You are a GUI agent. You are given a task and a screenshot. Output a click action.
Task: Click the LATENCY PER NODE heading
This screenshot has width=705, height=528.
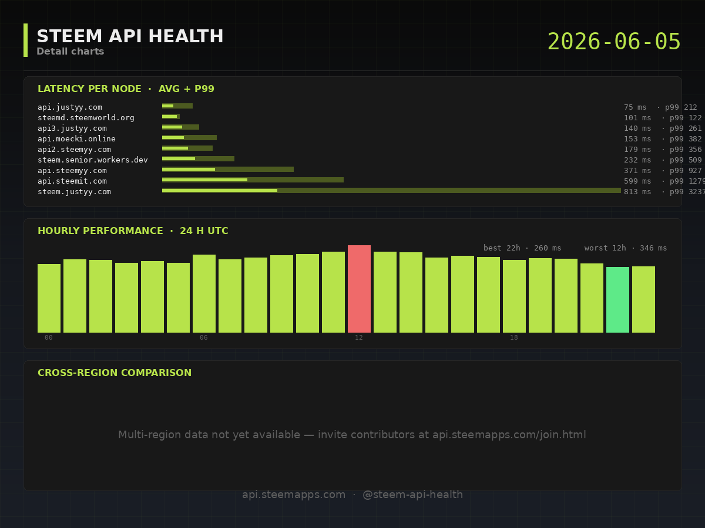(x=126, y=89)
